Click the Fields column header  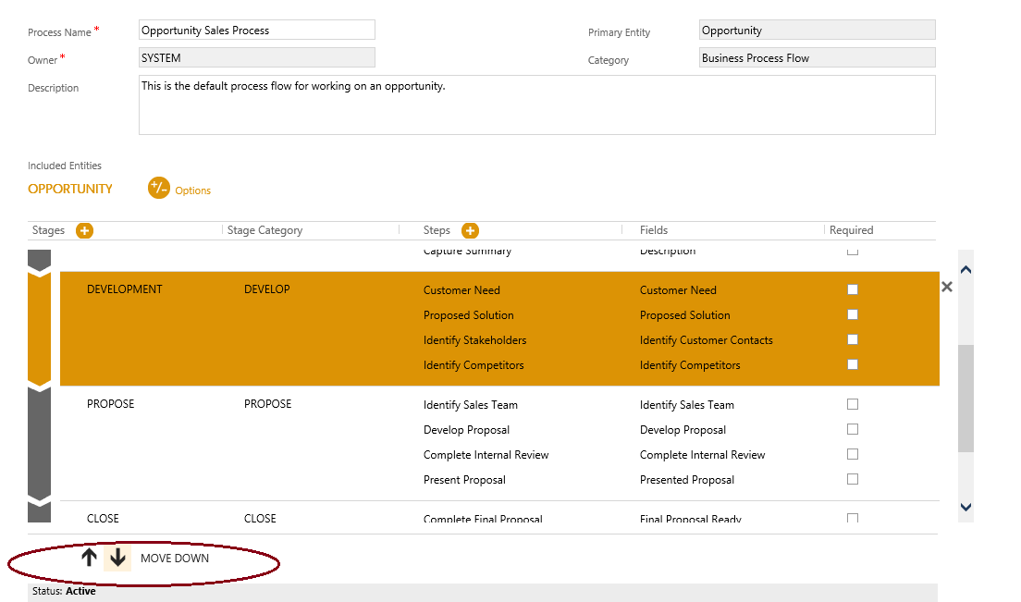point(653,229)
